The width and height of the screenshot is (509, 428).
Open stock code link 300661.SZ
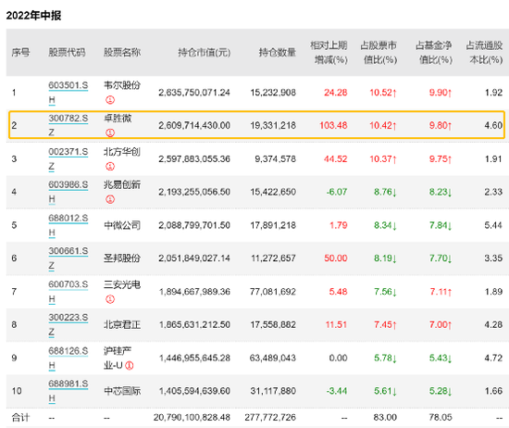(x=68, y=258)
